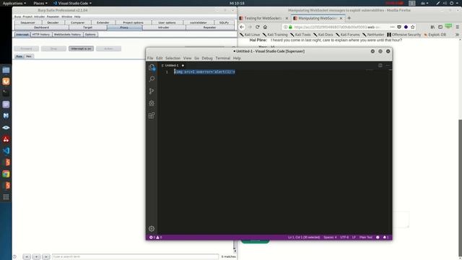Select the Intruder tab in Burp Suite
Screen dimensions: 462x260
164,27
